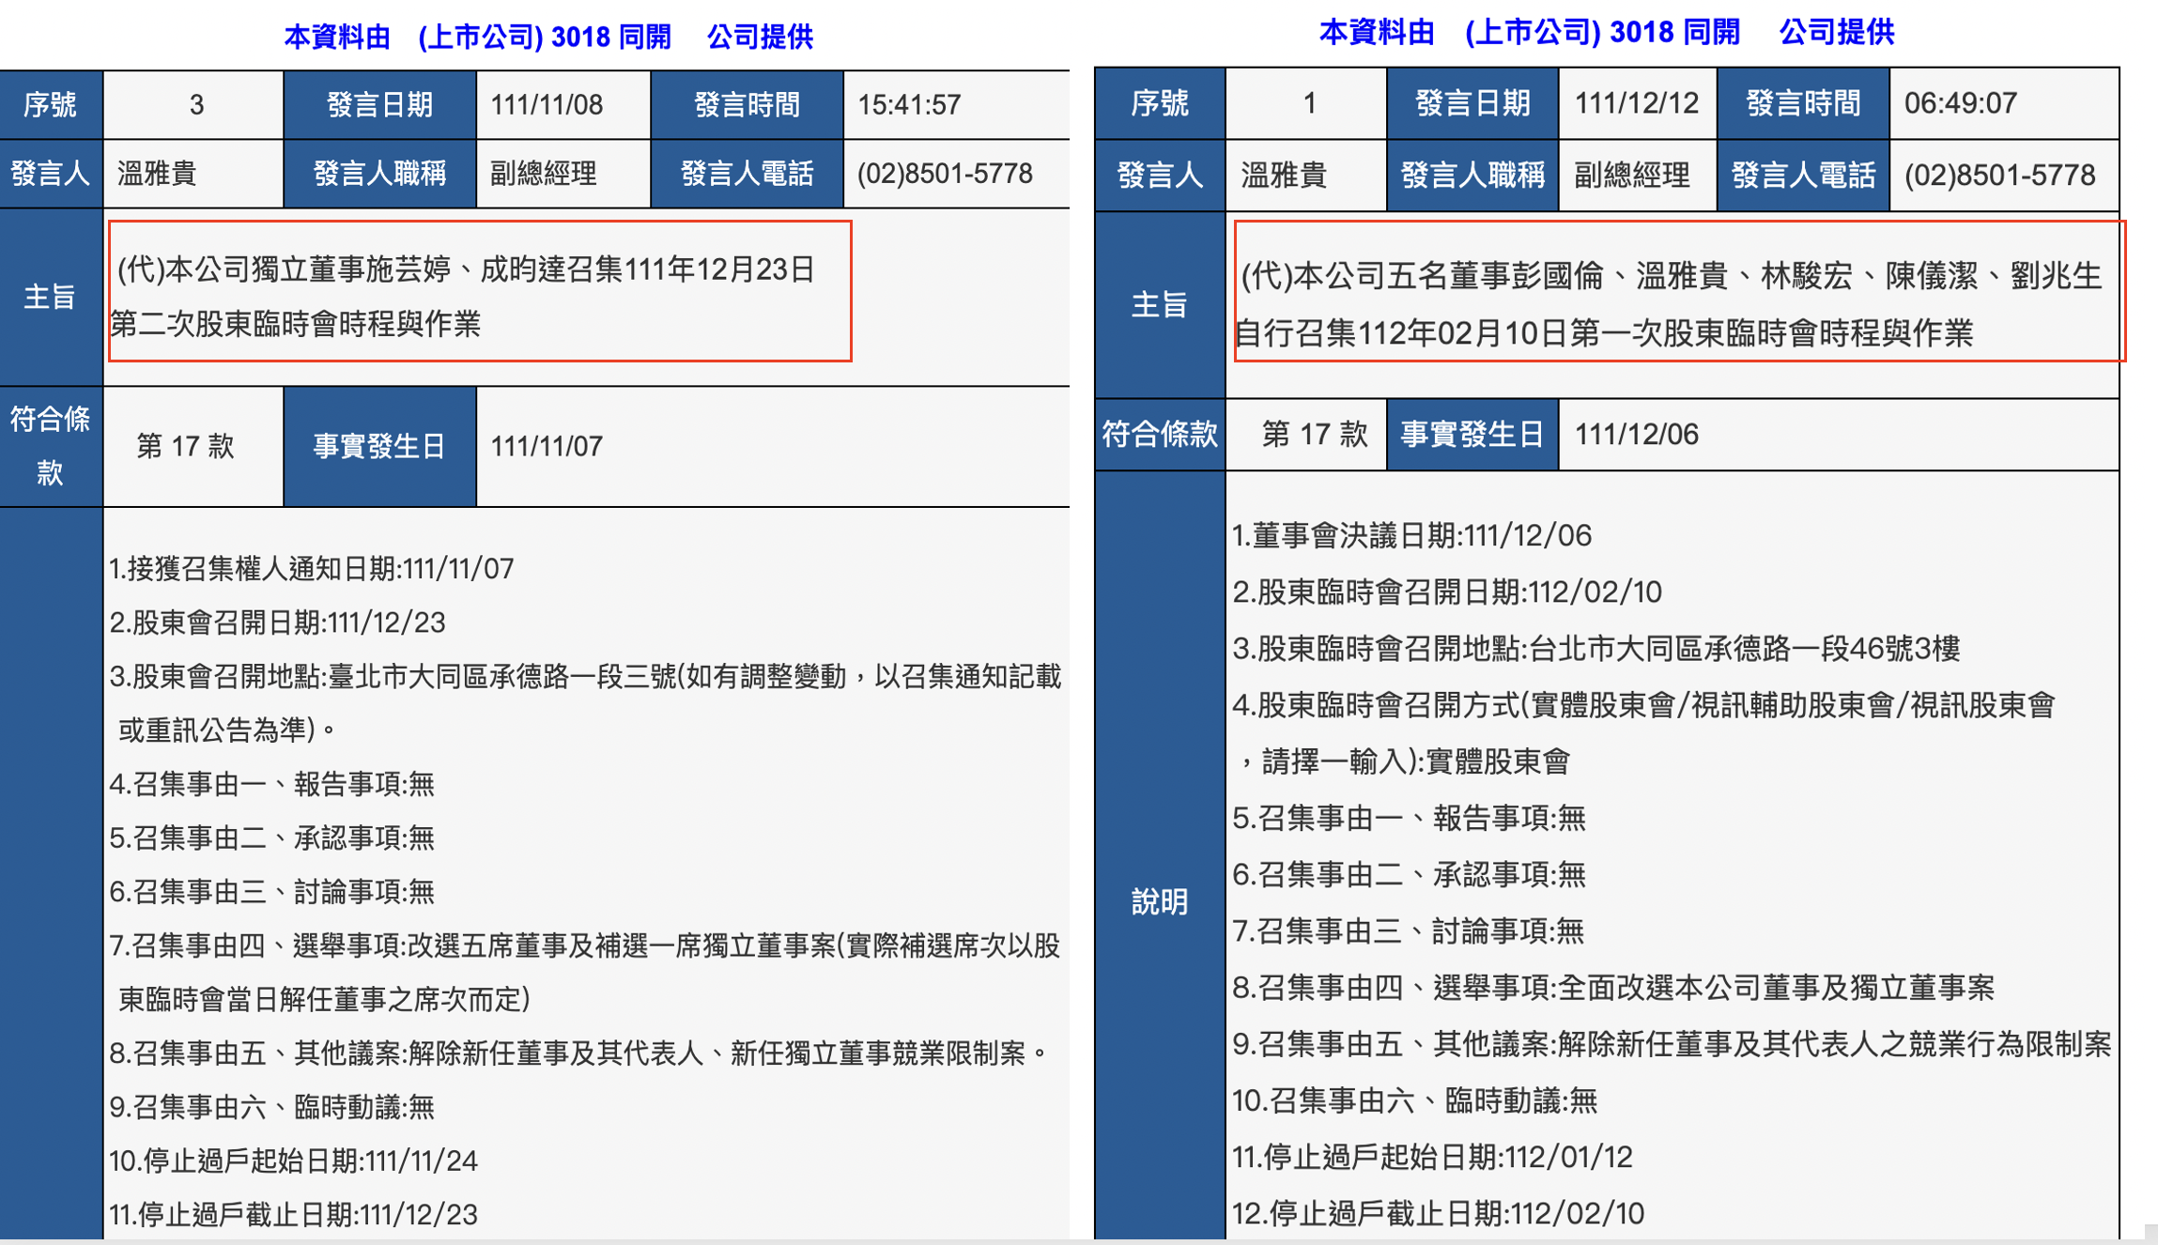This screenshot has width=2158, height=1245.
Task: Click line '2.股東臨時會召開日期:112/02/10'
Action: click(1446, 592)
